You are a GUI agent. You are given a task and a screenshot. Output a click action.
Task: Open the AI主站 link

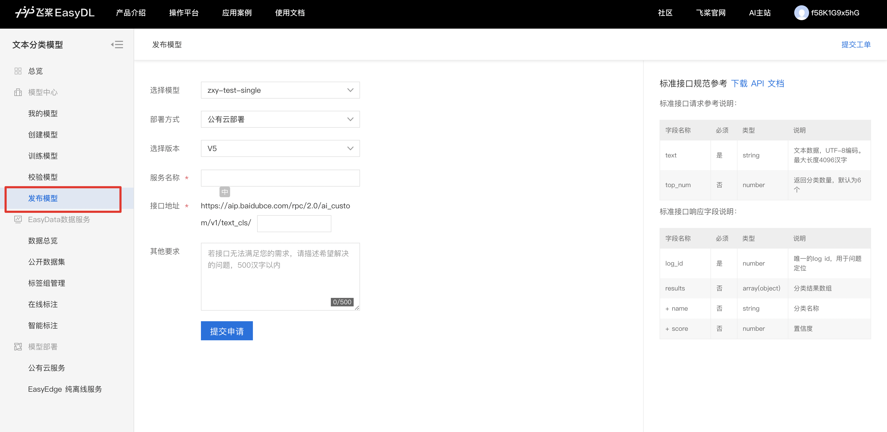point(759,13)
